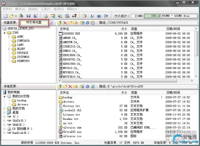Open the dropdown arrow beside the Open icon
This screenshot has height=146, width=200.
(x=16, y=16)
